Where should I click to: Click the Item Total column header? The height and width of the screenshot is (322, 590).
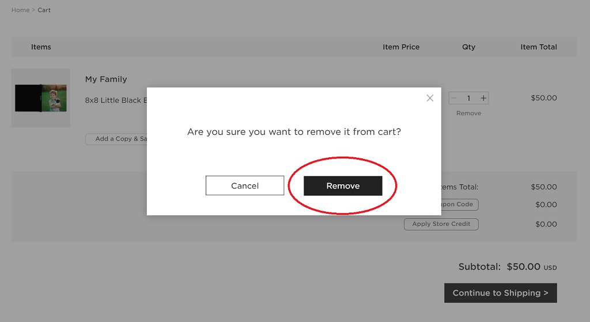[x=539, y=47]
